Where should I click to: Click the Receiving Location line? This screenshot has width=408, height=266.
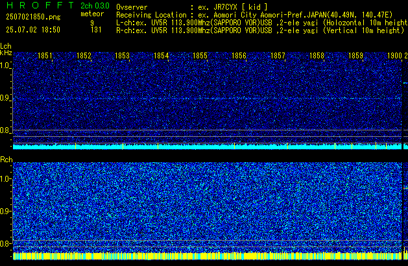[x=254, y=15]
